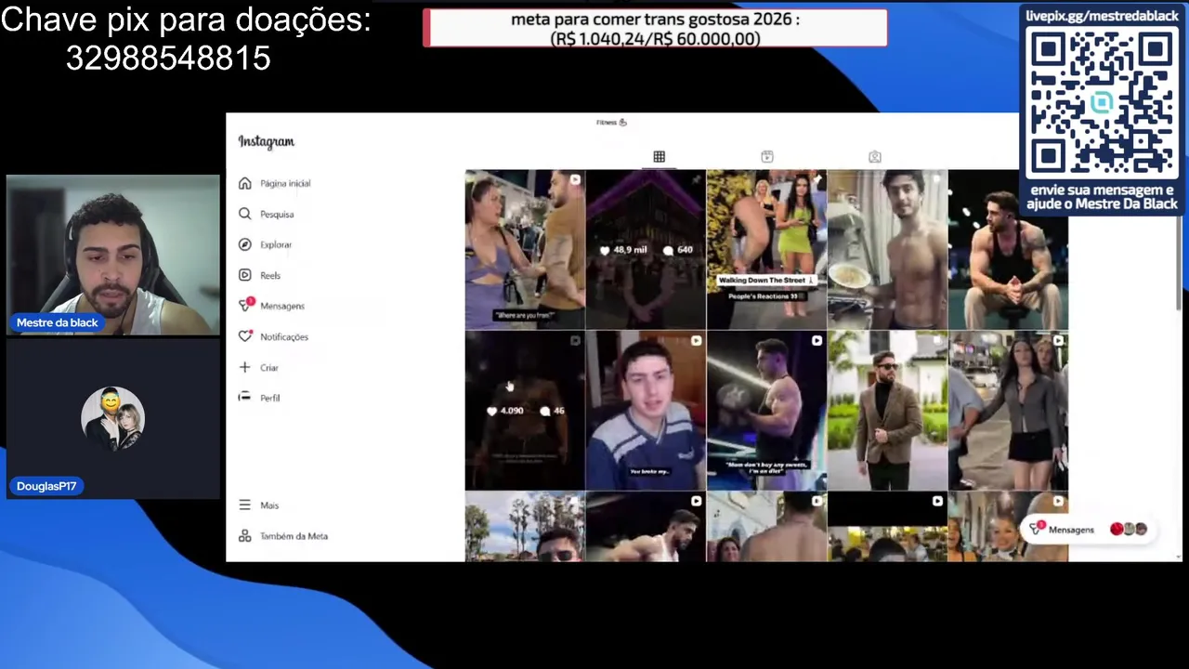Switch to the tagged posts tab
The height and width of the screenshot is (669, 1189).
tap(874, 157)
